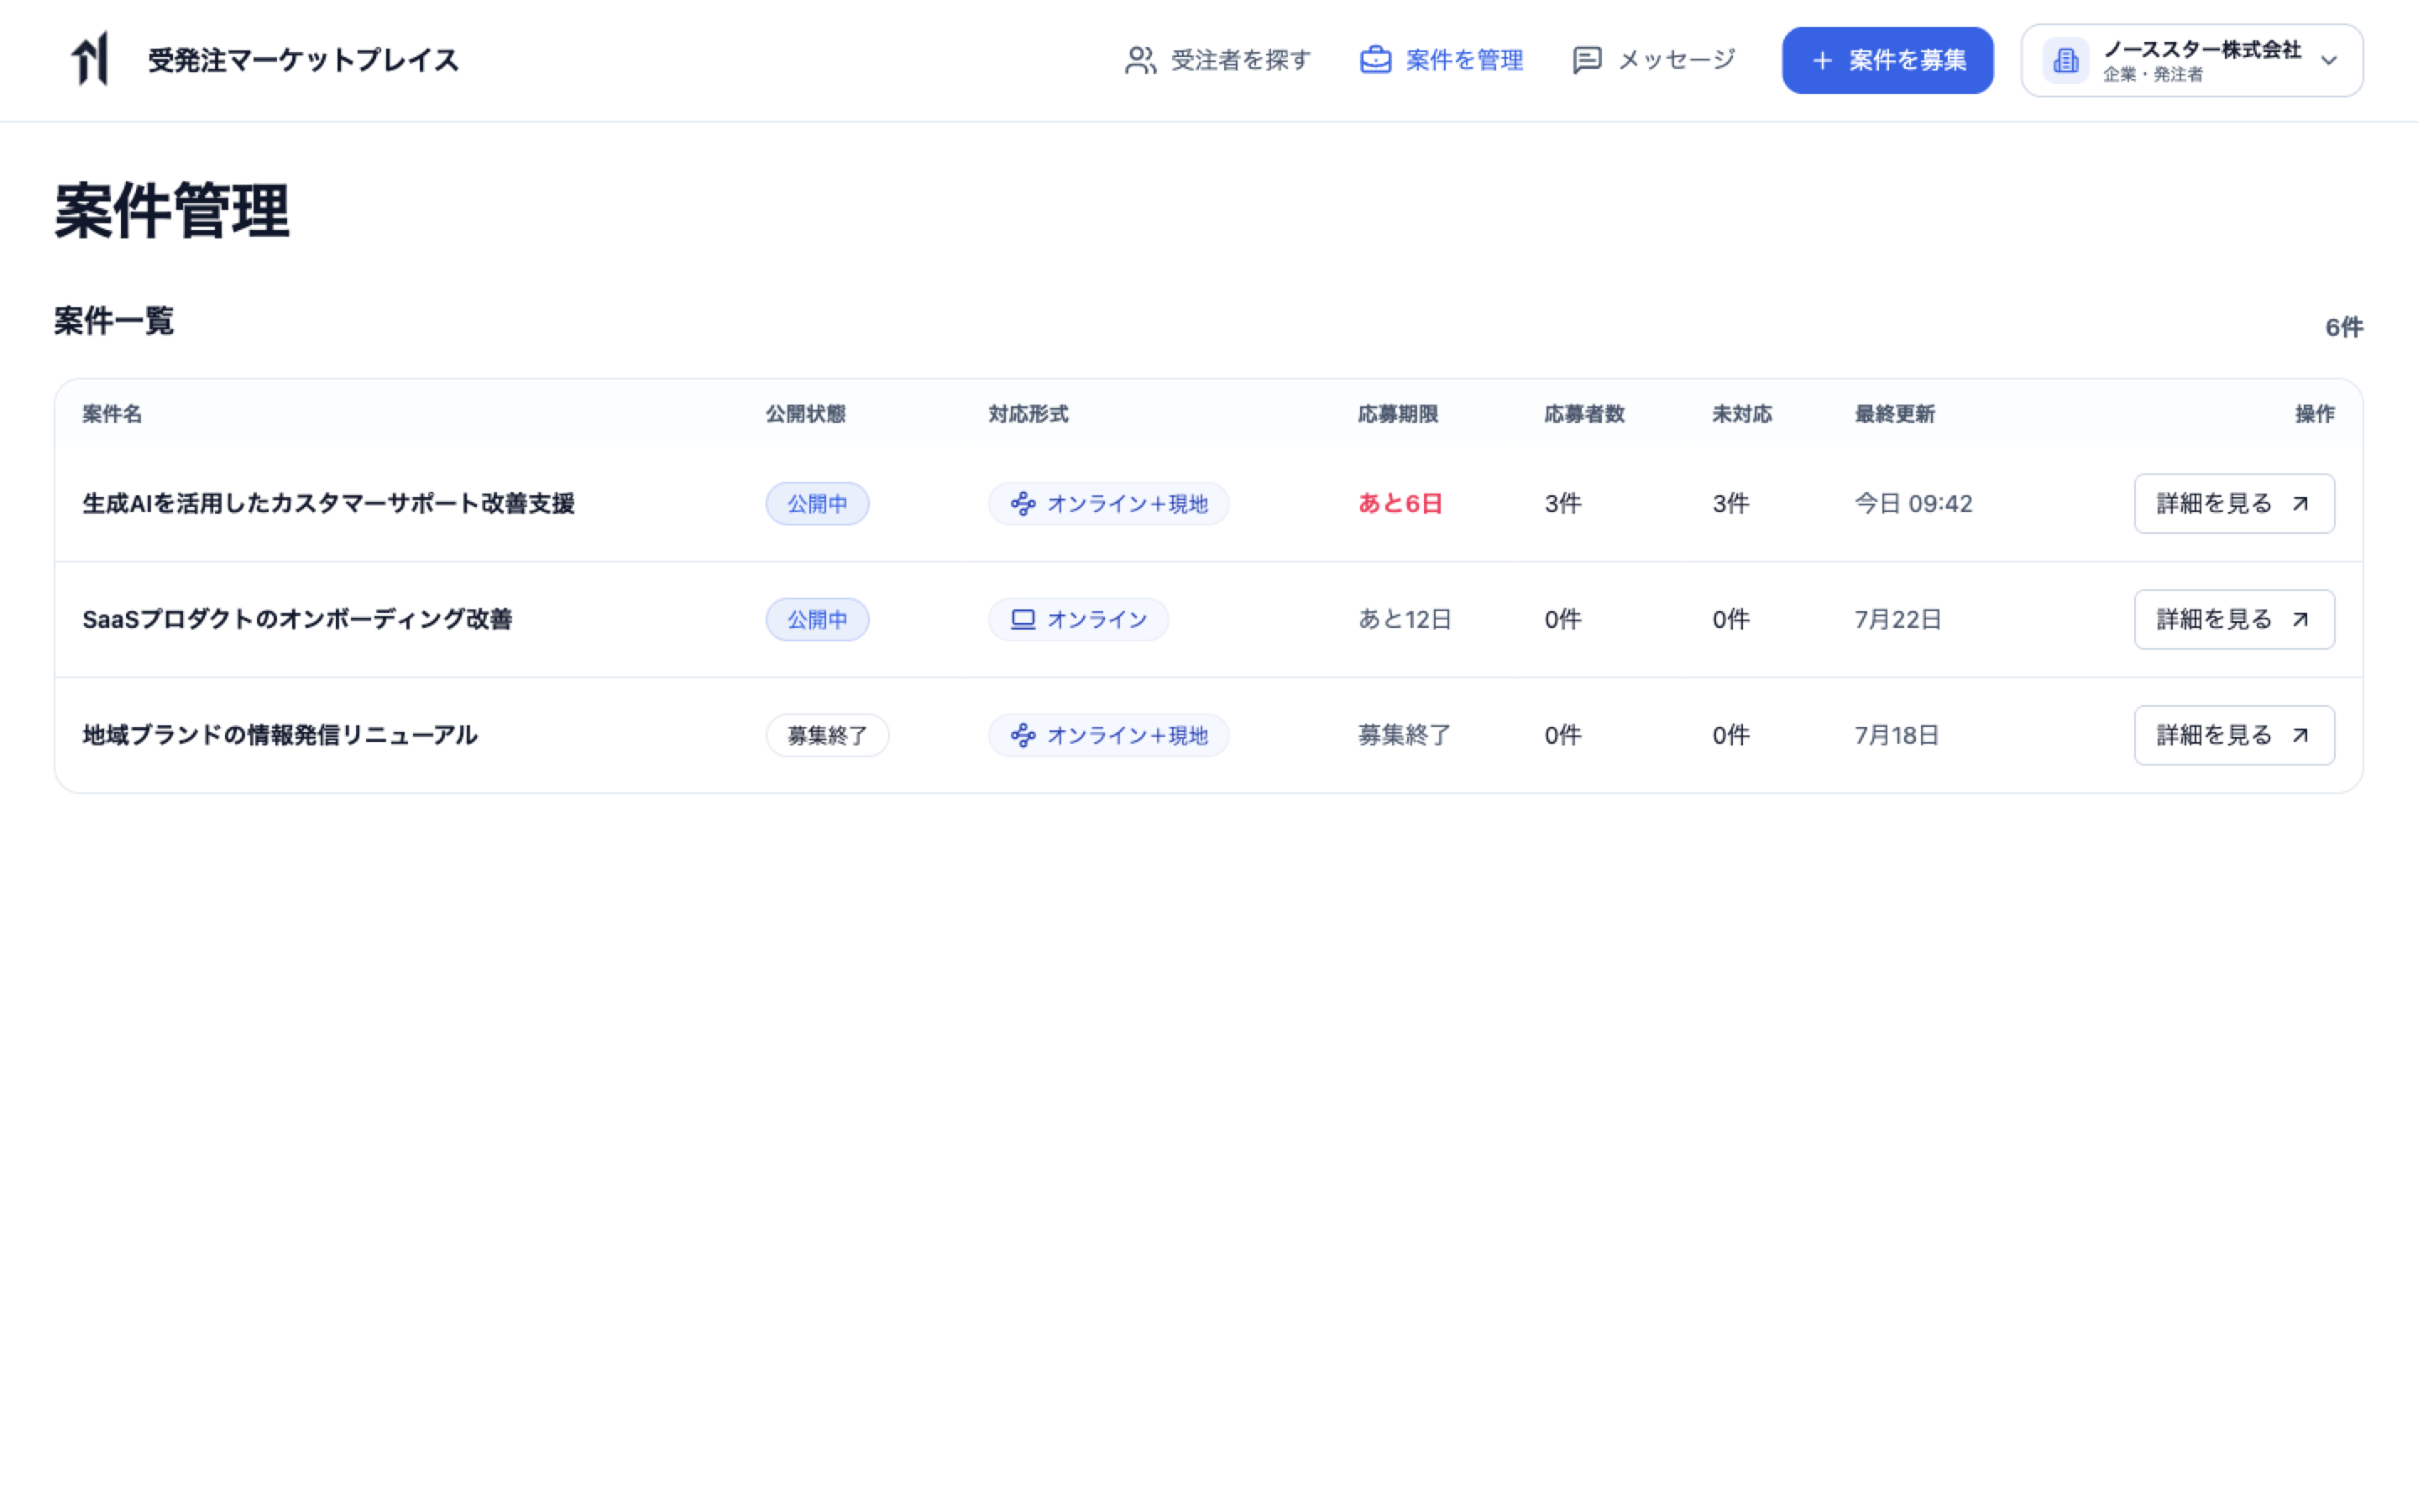Click the hybrid icon in 地域ブランド row format badge

[x=1023, y=735]
